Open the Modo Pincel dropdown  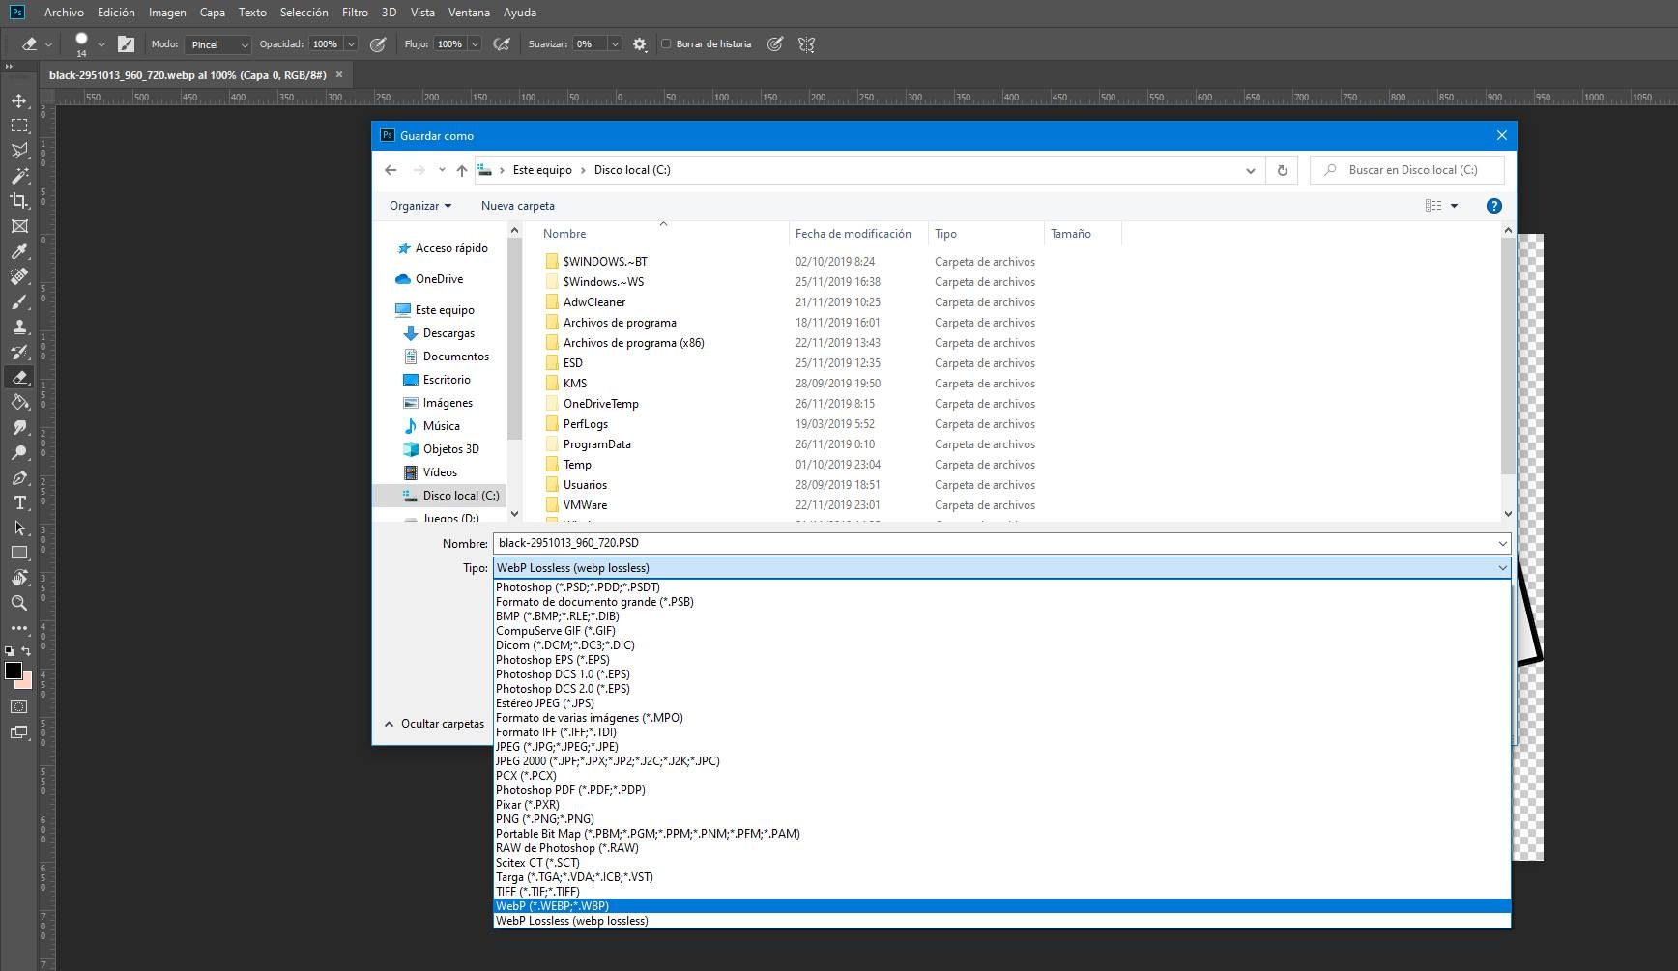pyautogui.click(x=218, y=44)
